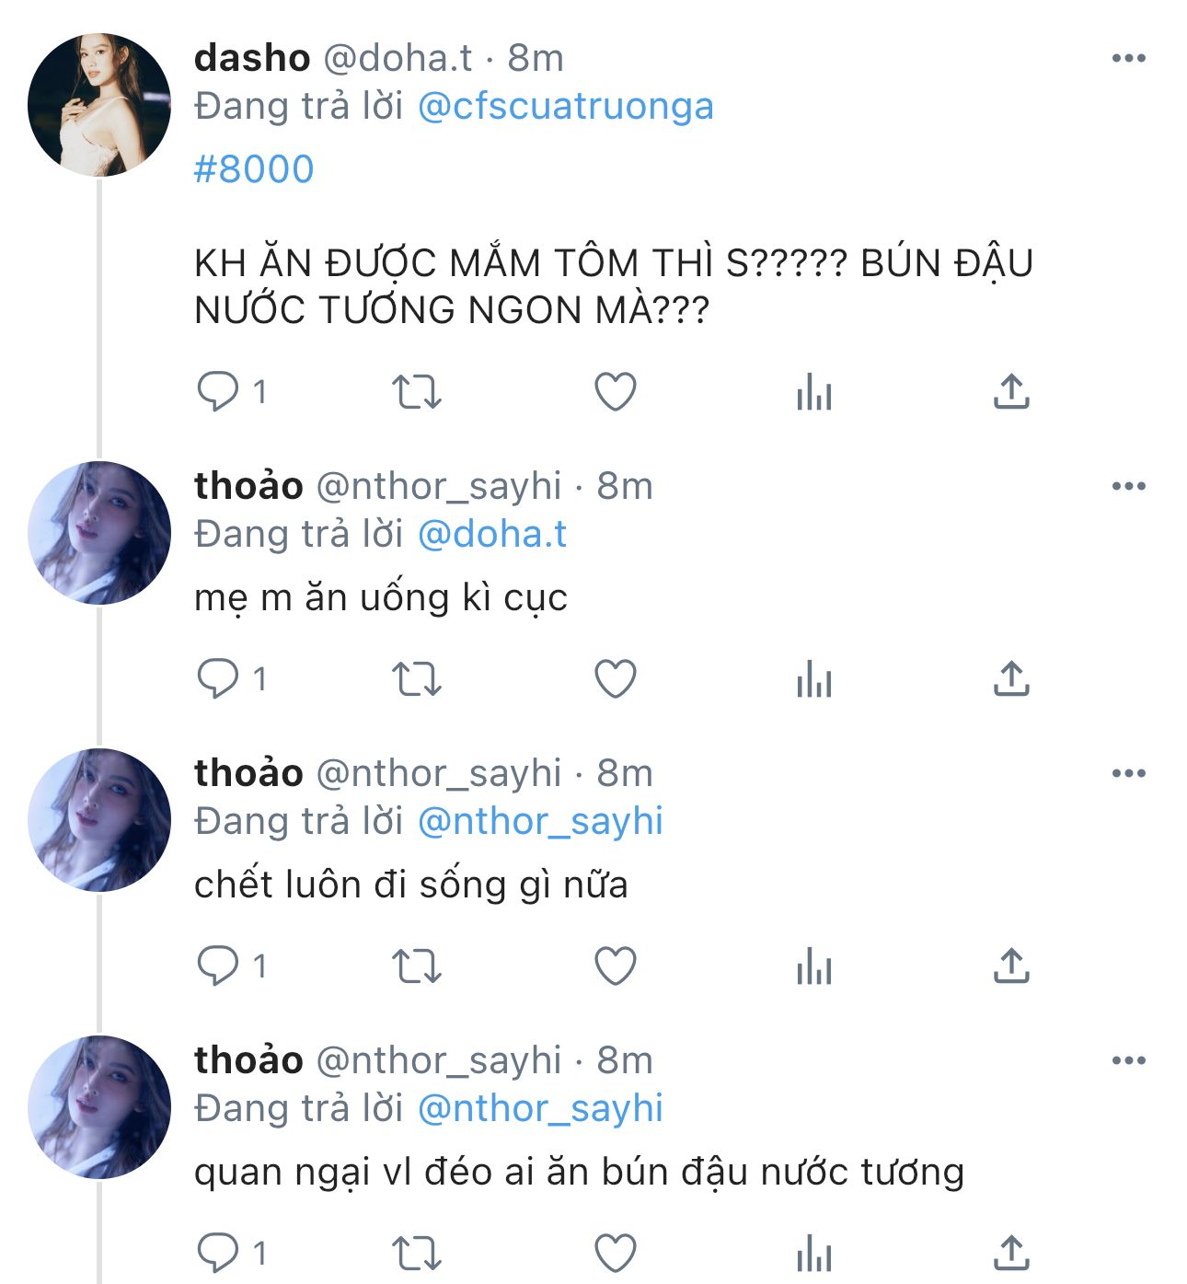Screen dimensions: 1187x1284
Task: Reply to "chết luôn đi sống gì nữa" tweet
Action: [x=217, y=966]
